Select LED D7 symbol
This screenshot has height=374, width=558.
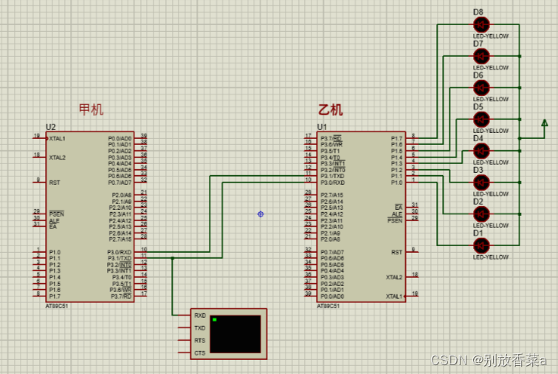pyautogui.click(x=481, y=56)
